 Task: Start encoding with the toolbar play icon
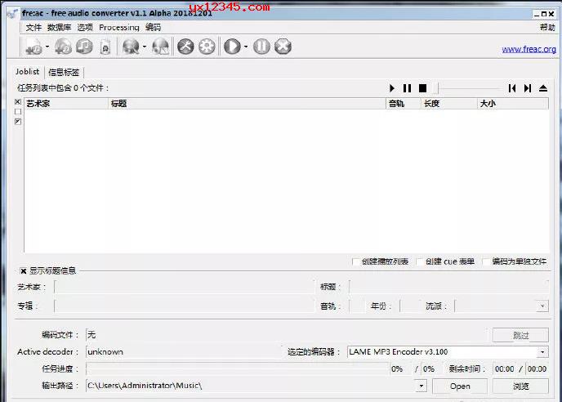coord(232,47)
